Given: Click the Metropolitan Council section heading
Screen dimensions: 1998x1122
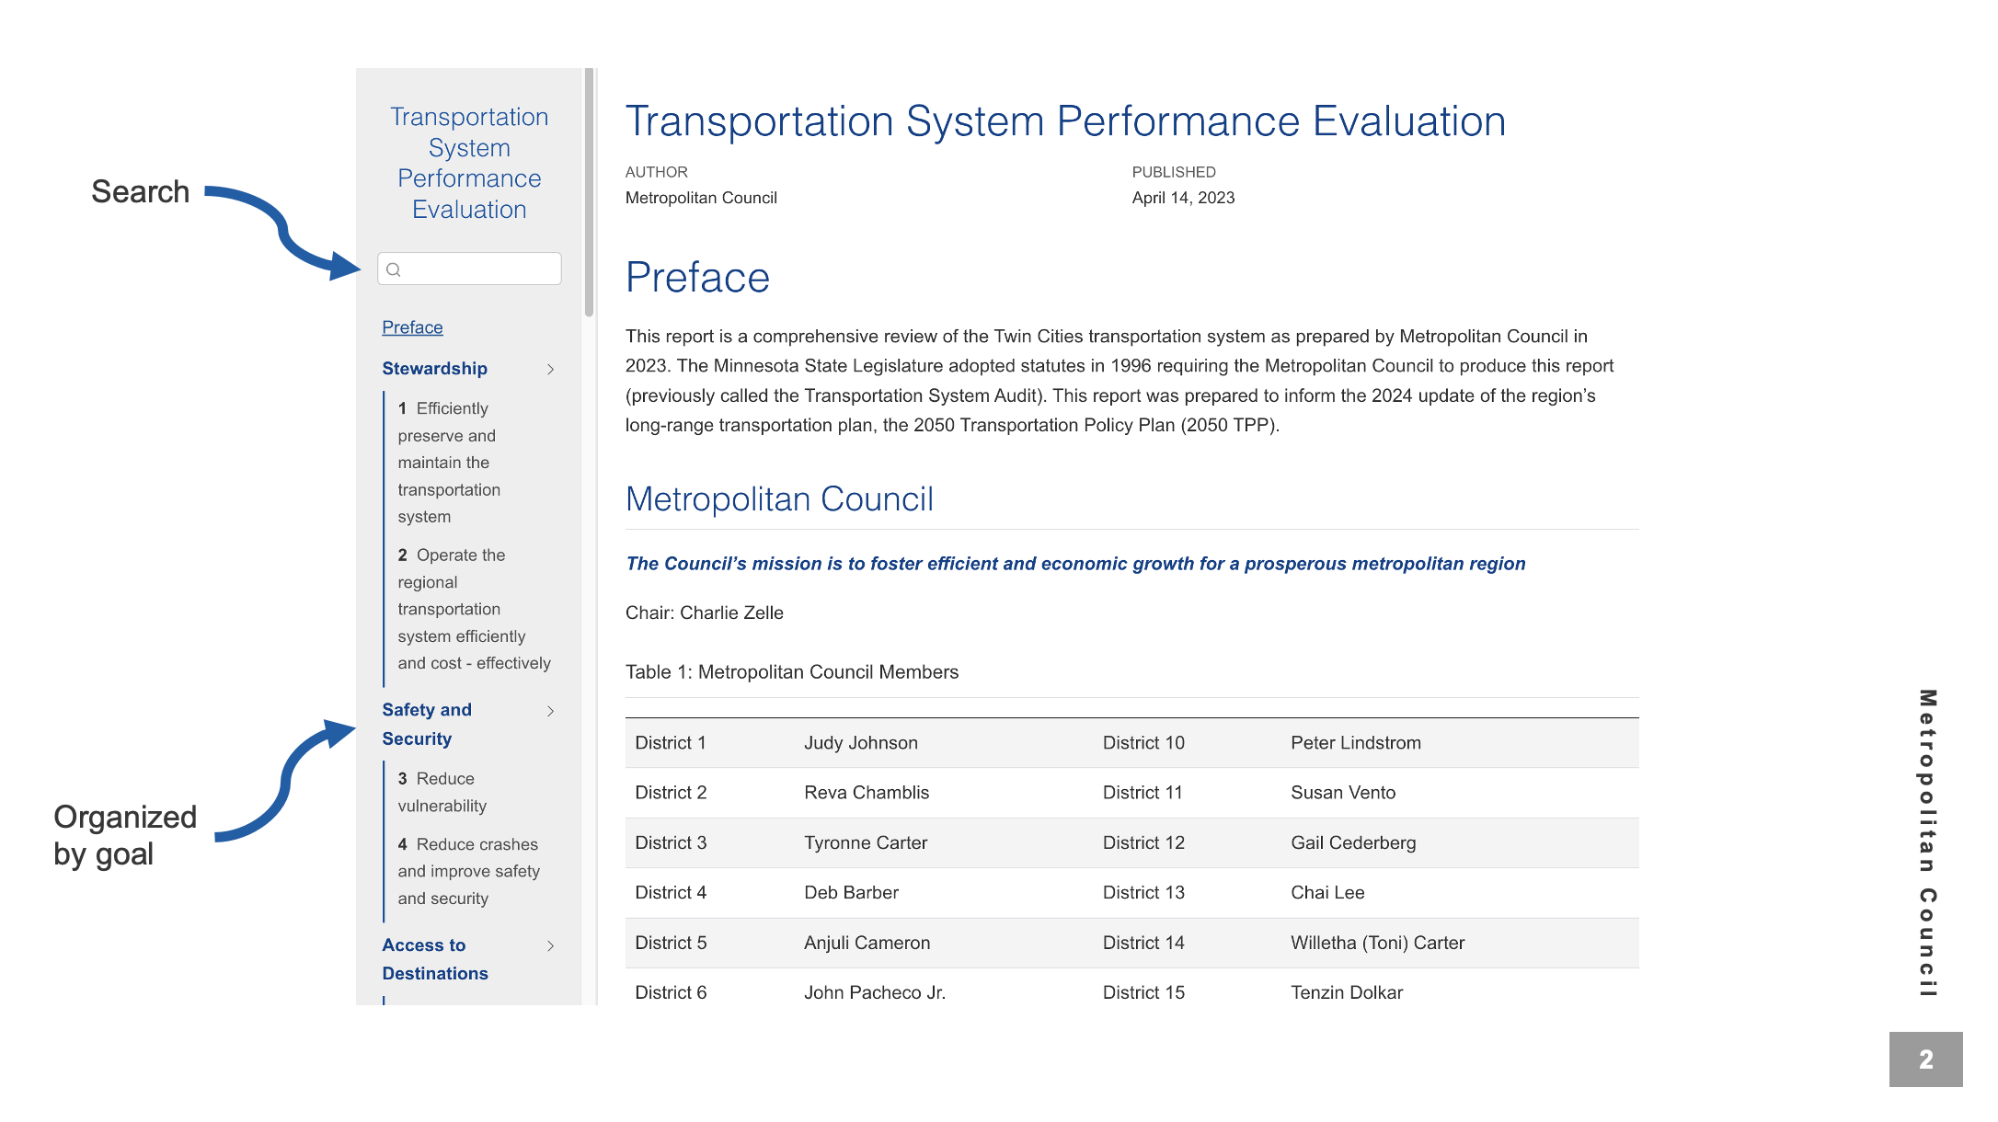Looking at the screenshot, I should (x=779, y=499).
